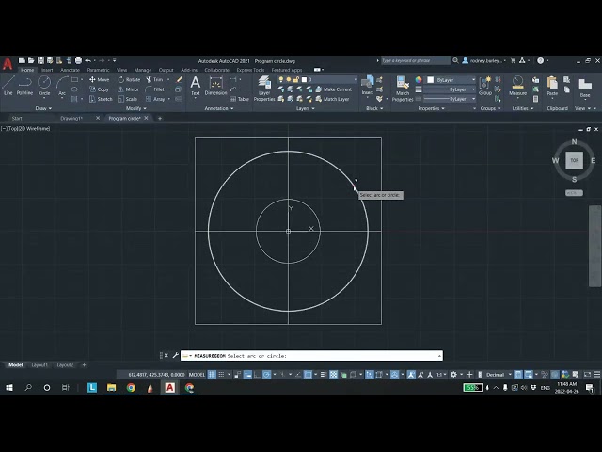This screenshot has height=452, width=602.
Task: Click the Group tool
Action: [485, 86]
